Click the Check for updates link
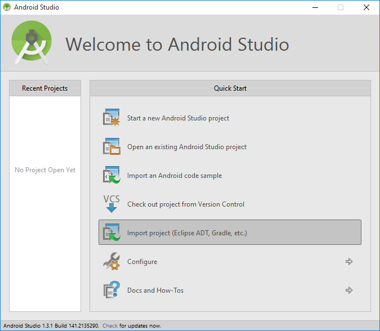This screenshot has height=331, width=380. click(x=110, y=326)
